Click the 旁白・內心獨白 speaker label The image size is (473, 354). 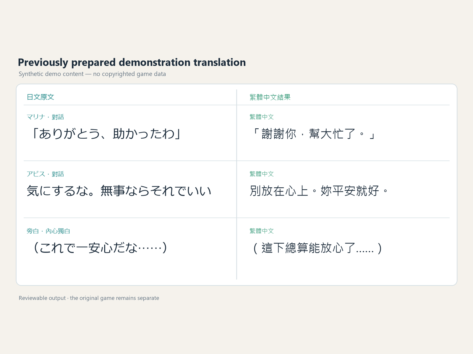pos(48,231)
